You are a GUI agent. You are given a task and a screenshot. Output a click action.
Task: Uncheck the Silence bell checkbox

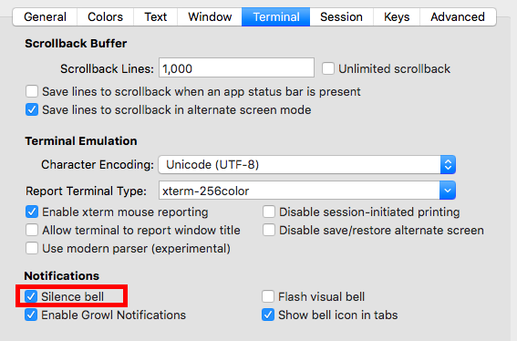[x=31, y=296]
